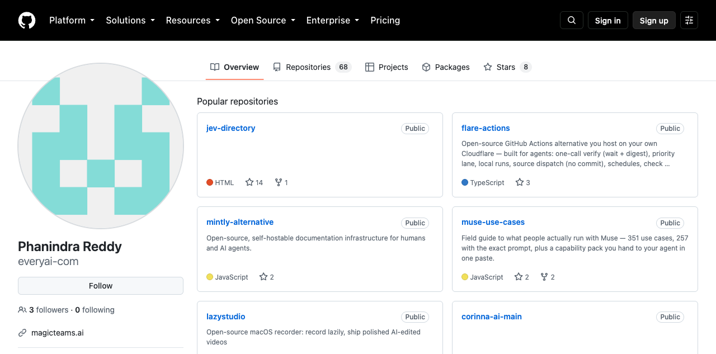The width and height of the screenshot is (716, 354).
Task: Follow Phanindra Reddy
Action: click(101, 286)
